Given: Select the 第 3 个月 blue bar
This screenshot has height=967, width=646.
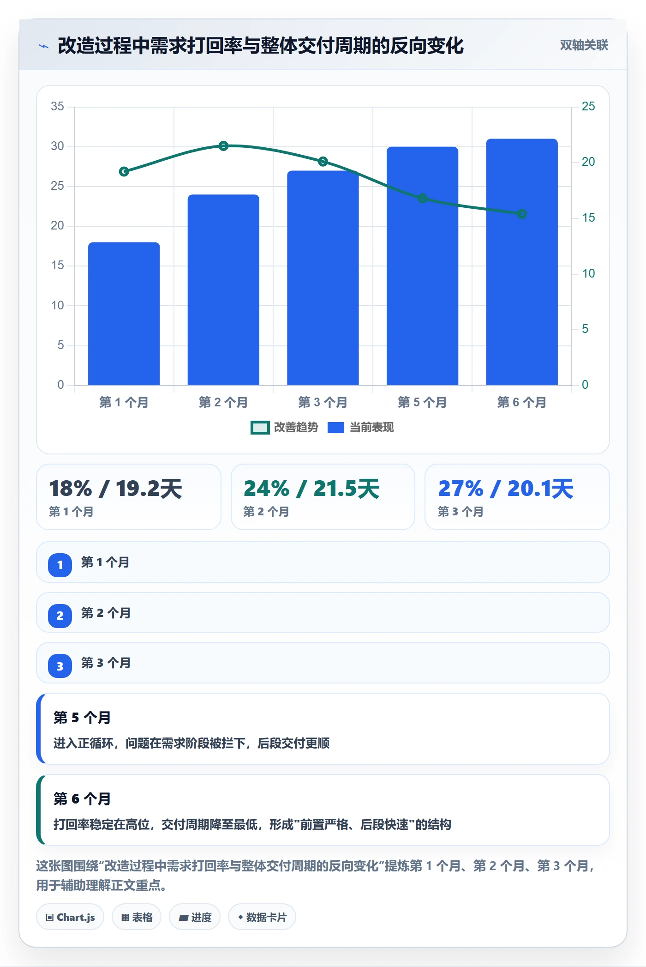Looking at the screenshot, I should coord(323,278).
